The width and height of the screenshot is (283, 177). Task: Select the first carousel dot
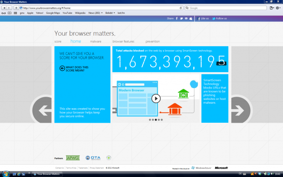150,120
